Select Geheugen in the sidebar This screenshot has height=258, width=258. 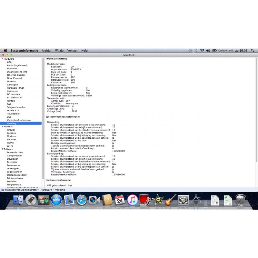[x=12, y=84]
